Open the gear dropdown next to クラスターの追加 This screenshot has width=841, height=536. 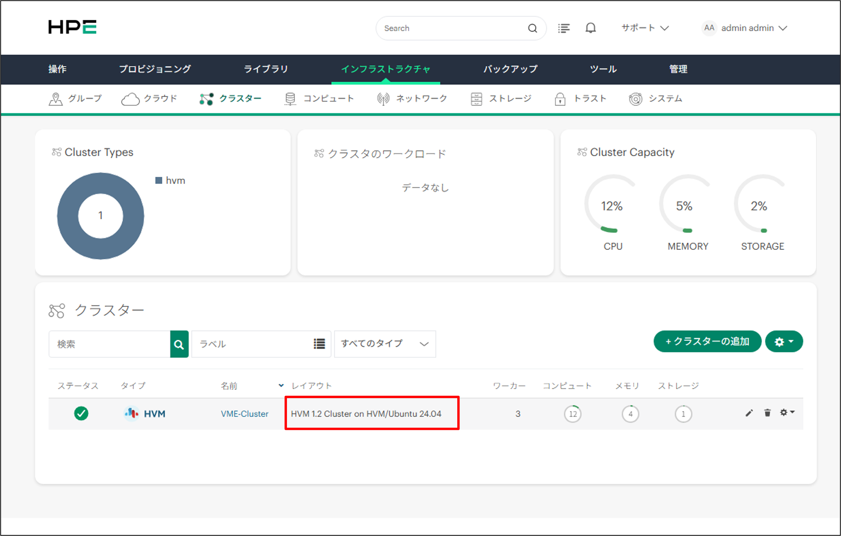coord(784,342)
